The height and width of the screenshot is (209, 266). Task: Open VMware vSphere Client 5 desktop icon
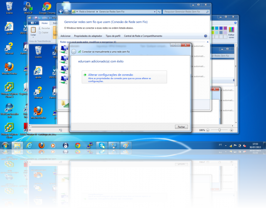9,90
